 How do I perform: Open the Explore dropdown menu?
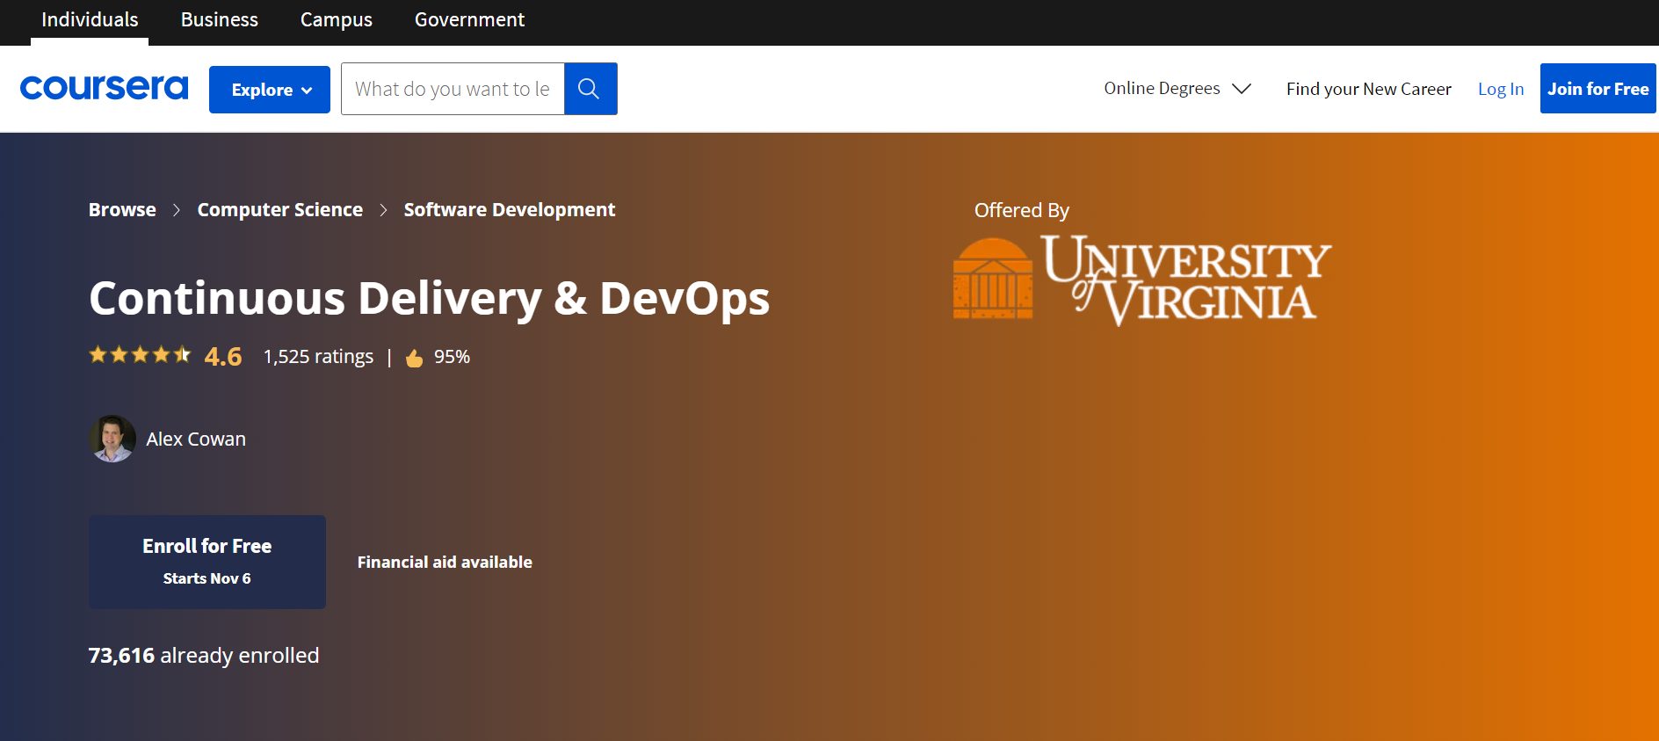[x=270, y=90]
